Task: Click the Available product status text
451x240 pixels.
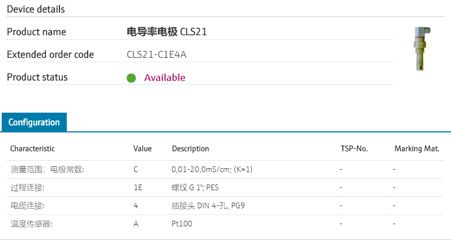Action: [x=165, y=78]
